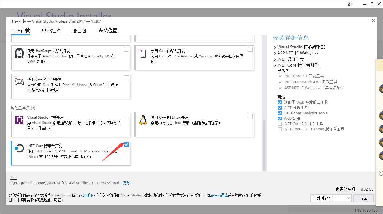Click ASP.NET 和 Web 开发工具先决条件 item
This screenshot has height=214, width=383.
[x=314, y=88]
